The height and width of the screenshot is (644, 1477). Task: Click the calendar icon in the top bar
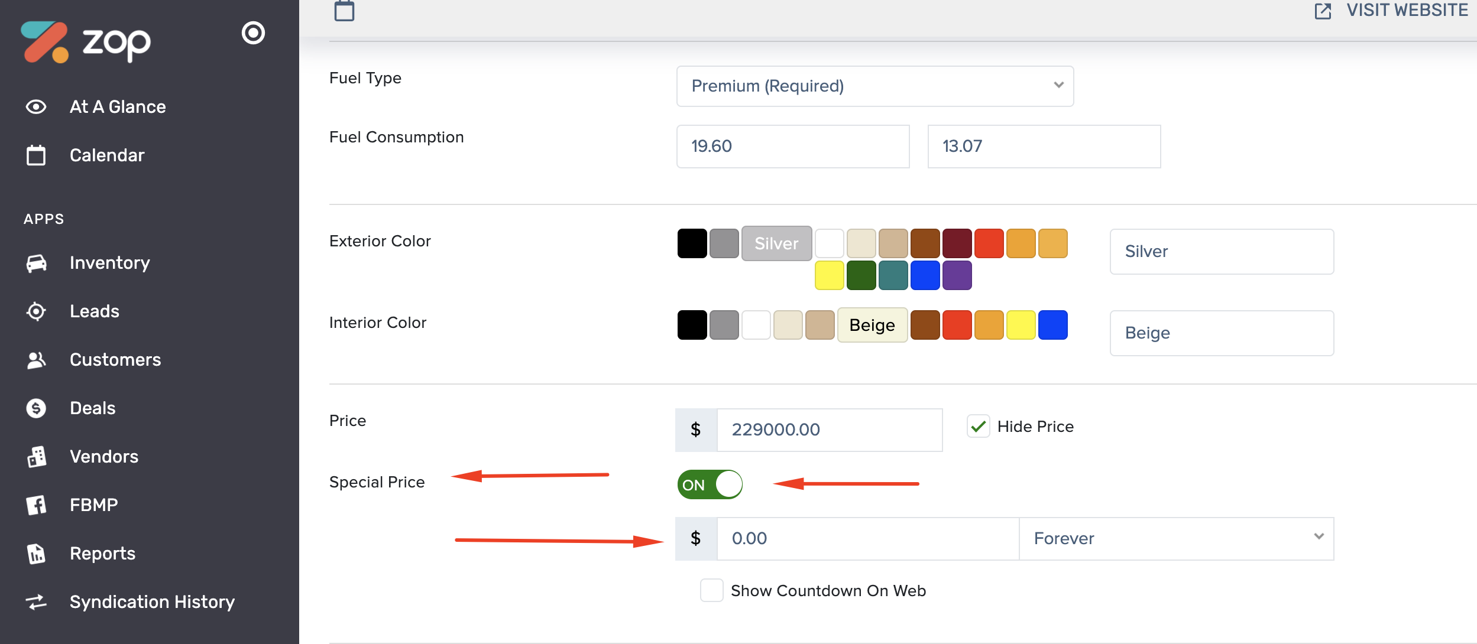pos(344,11)
